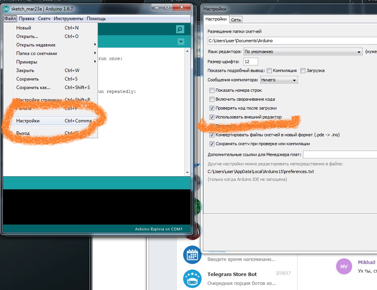Open the Правка menu

click(x=27, y=19)
